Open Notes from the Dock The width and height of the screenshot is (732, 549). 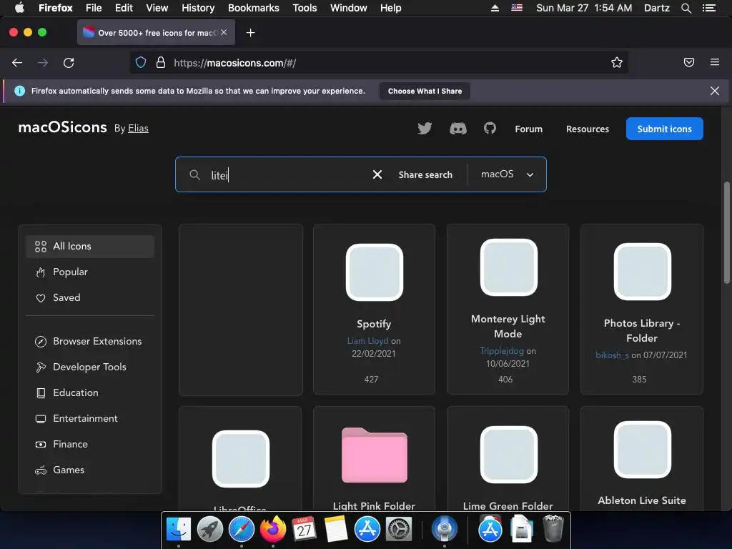[336, 530]
